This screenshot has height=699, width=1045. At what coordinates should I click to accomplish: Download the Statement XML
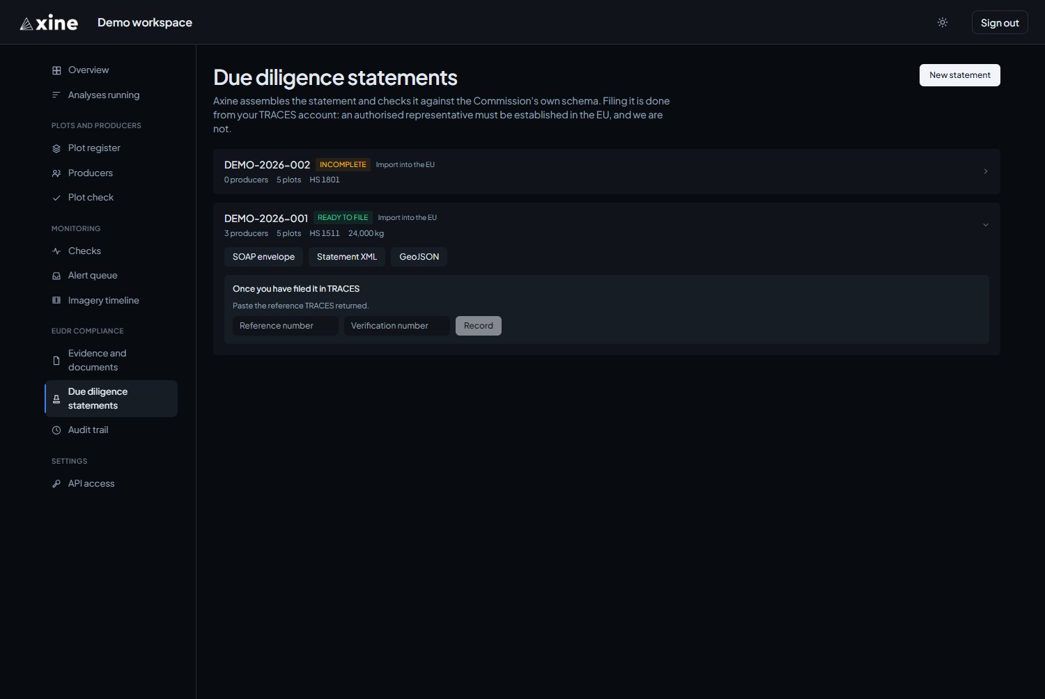coord(347,257)
